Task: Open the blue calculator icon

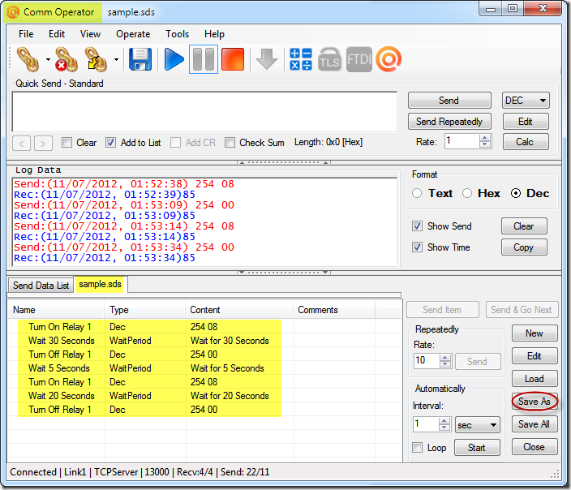Action: 301,59
